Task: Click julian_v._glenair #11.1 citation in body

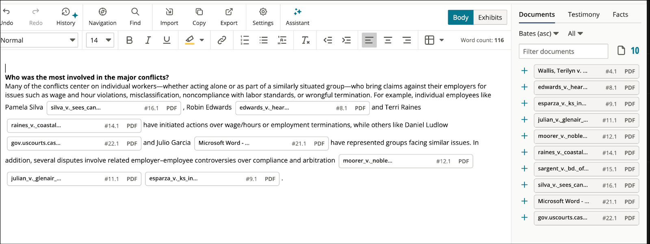Action: click(74, 179)
